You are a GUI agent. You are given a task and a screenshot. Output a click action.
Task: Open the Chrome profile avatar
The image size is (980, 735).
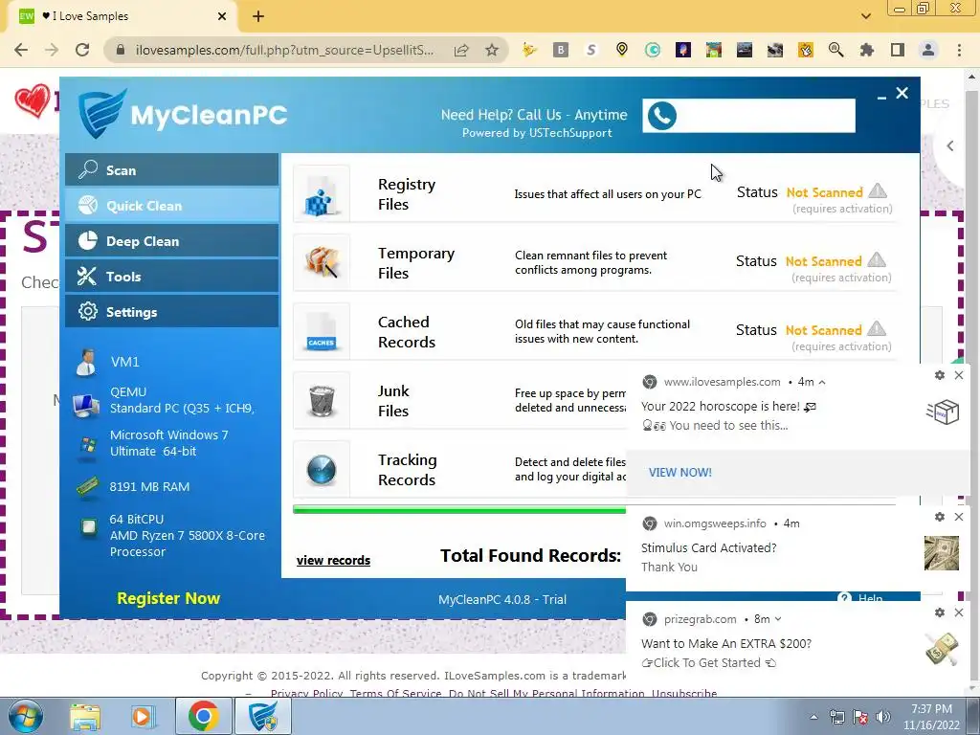[x=928, y=50]
